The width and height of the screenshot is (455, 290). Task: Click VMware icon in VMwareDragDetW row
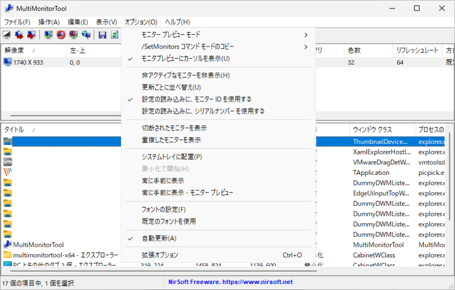click(x=8, y=162)
